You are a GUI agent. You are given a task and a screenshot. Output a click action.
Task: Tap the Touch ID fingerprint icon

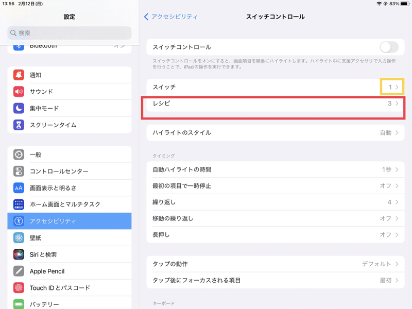[x=19, y=288]
